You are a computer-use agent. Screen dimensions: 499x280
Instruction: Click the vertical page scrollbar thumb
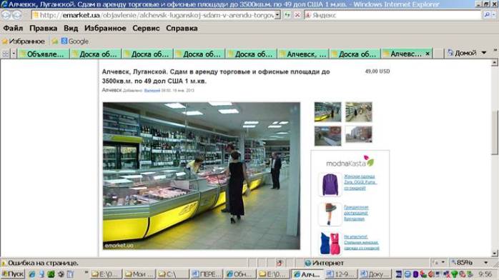coord(494,133)
